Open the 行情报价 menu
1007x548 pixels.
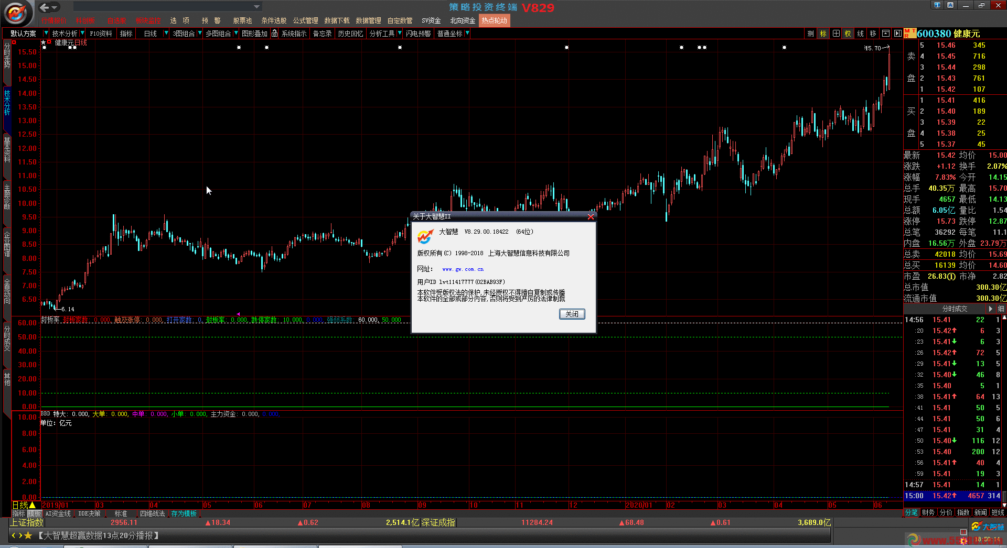pos(55,20)
